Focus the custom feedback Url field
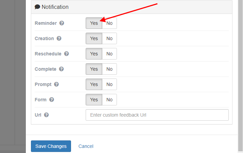 pos(157,115)
